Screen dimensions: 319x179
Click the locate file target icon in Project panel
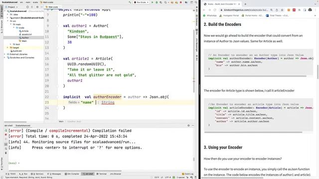coord(27,7)
